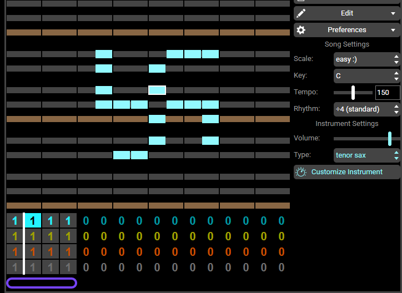Click the first gray channel pattern 1
The image size is (402, 293).
point(15,267)
